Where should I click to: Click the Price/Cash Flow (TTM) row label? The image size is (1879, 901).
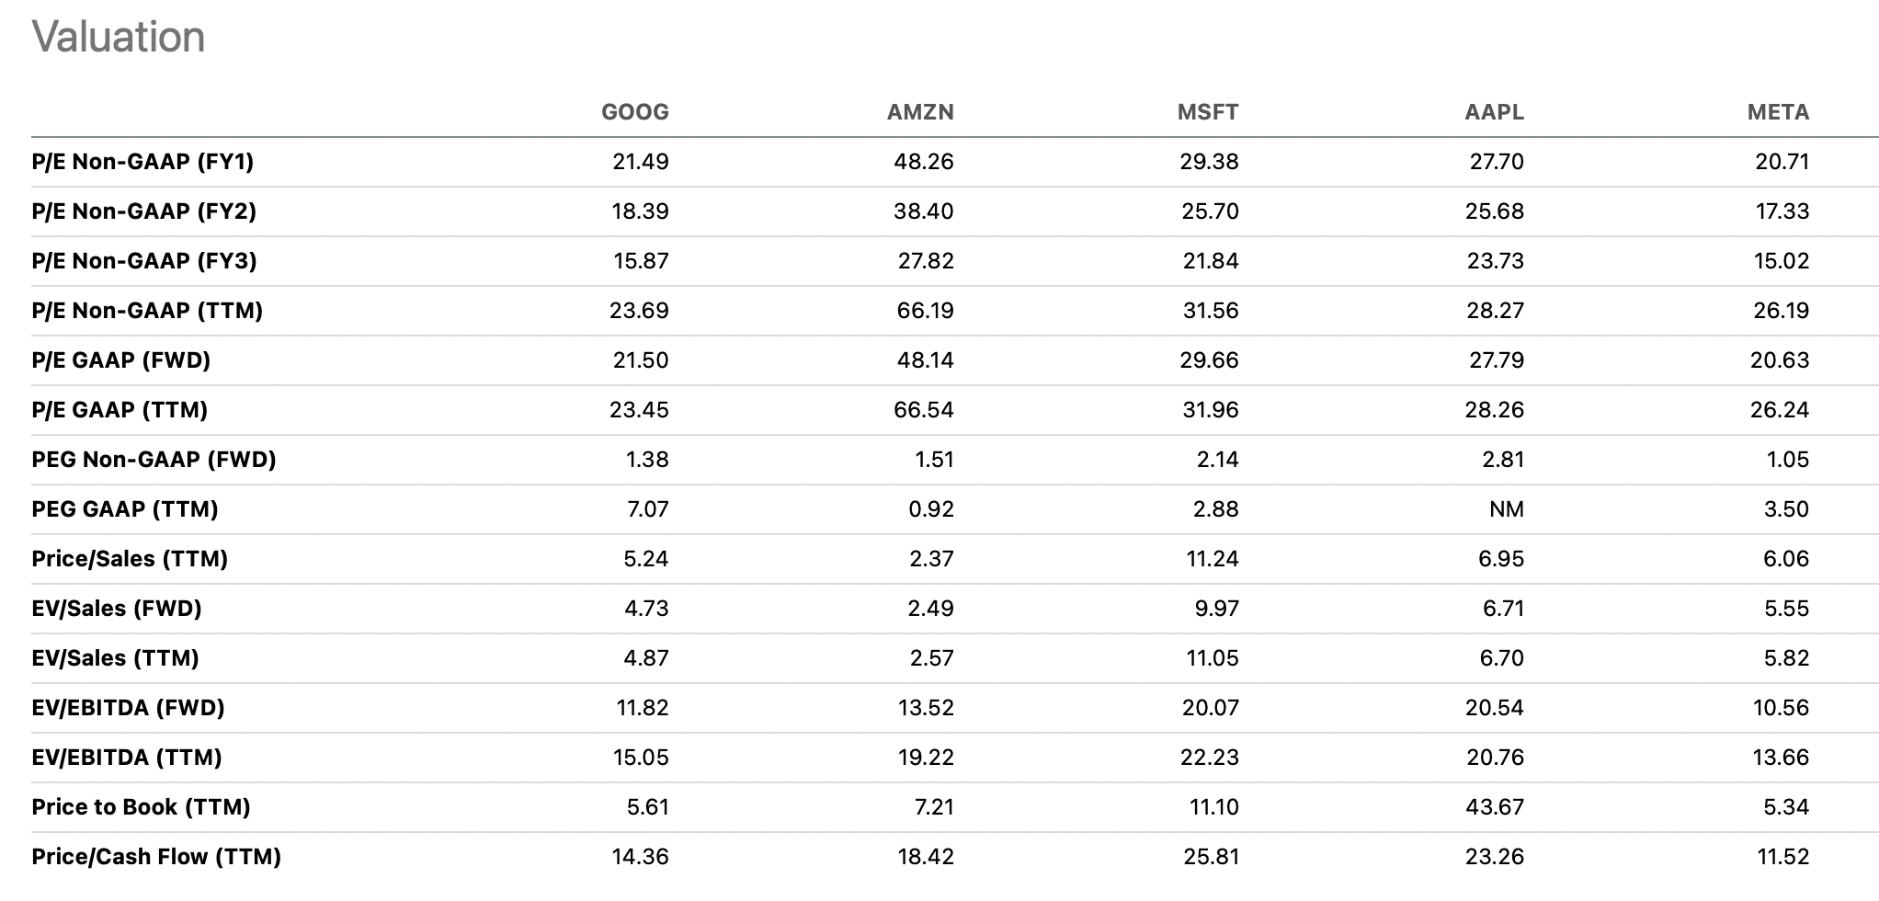pos(156,857)
